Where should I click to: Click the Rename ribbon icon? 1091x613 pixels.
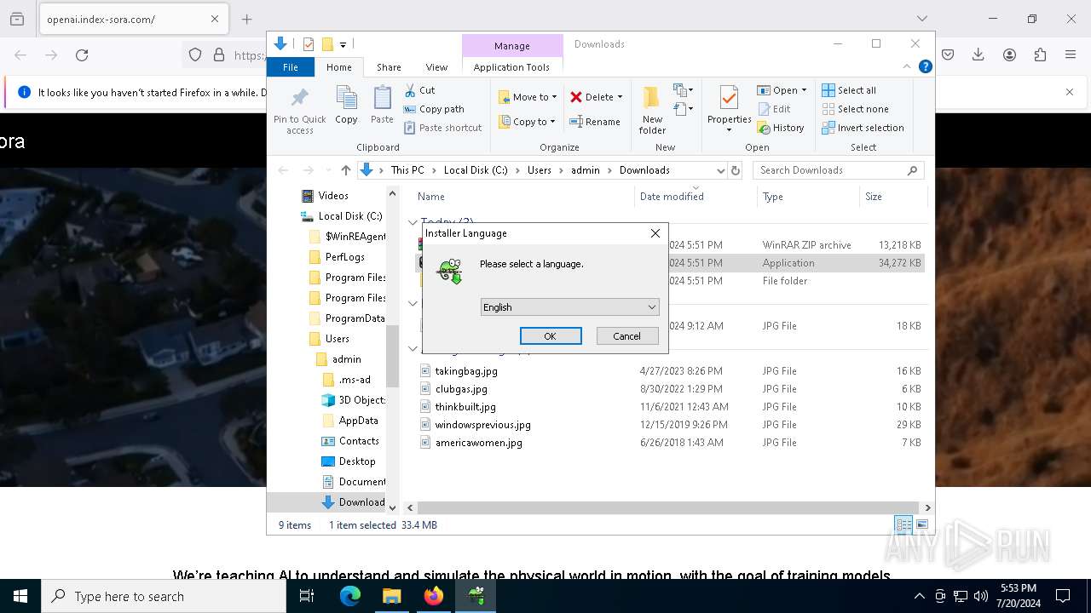576,122
